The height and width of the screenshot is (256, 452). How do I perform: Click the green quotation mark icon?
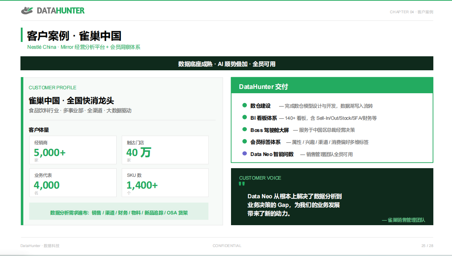242,184
